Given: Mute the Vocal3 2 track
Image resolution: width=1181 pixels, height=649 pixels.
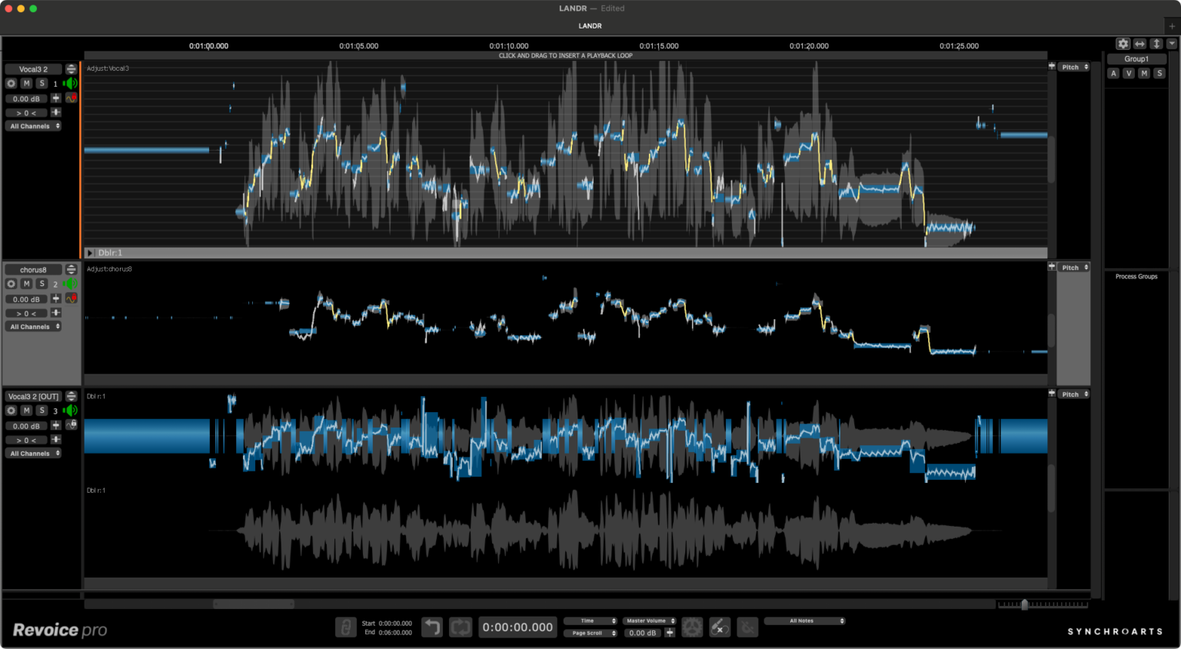Looking at the screenshot, I should (x=26, y=83).
